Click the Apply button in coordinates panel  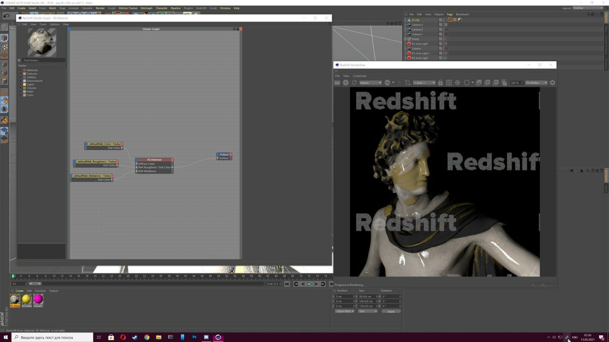tap(391, 311)
